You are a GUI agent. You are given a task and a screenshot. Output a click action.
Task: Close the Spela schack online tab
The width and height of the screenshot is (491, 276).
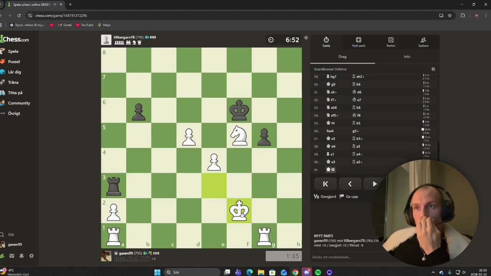pos(61,5)
